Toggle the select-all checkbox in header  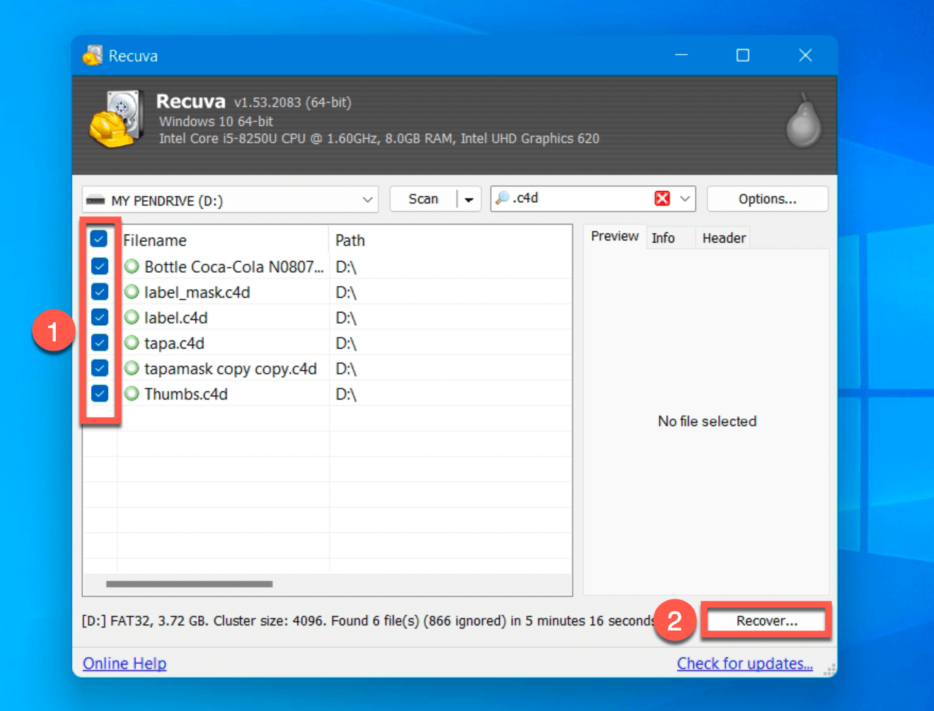click(x=99, y=240)
